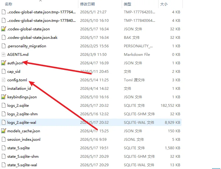The image size is (221, 169).
Task: Click the date 2026/3/9 11:50
Action: tap(93, 55)
